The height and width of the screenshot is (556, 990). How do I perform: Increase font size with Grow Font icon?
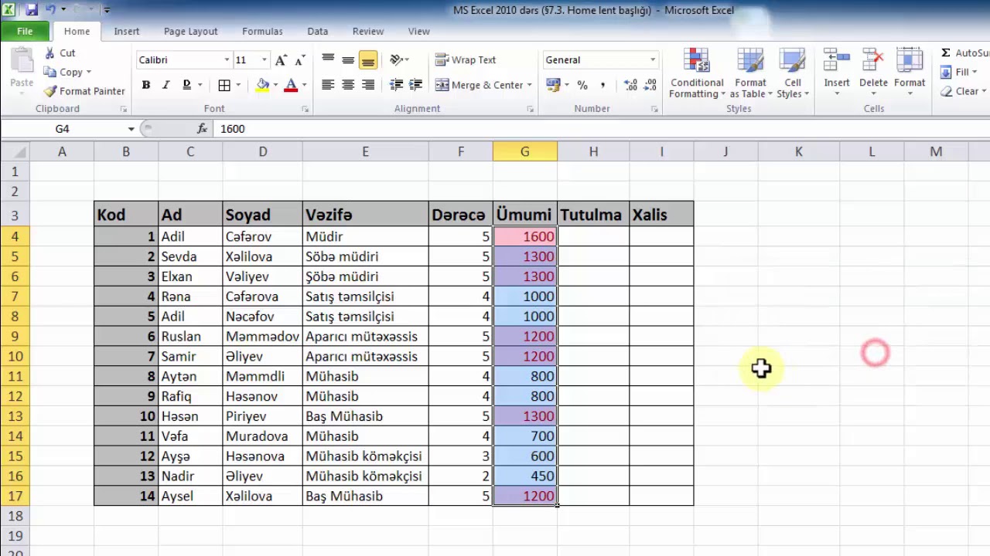pos(281,60)
